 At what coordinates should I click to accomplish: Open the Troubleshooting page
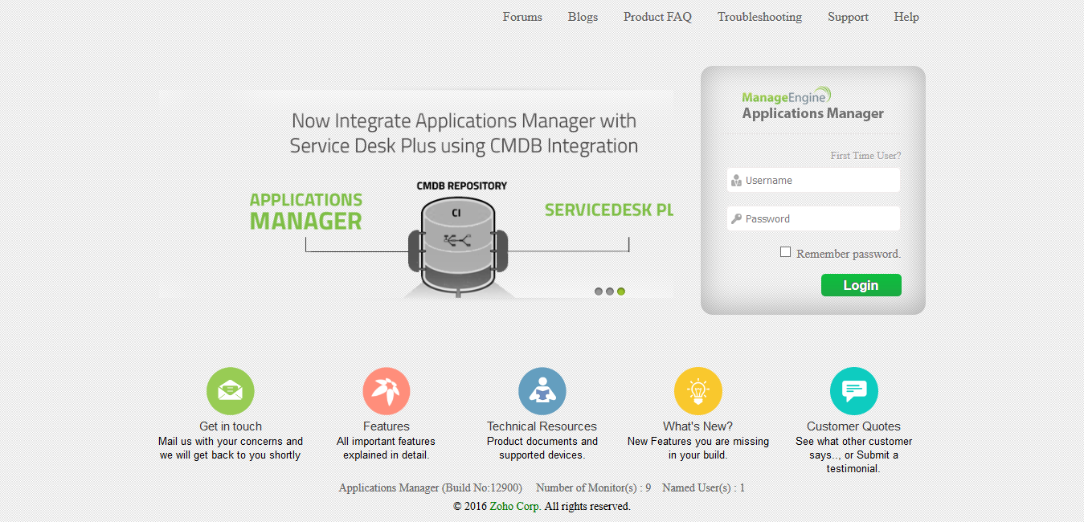[759, 17]
